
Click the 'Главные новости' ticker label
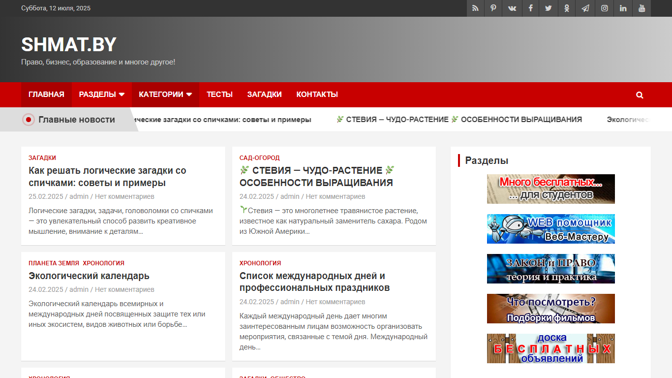tap(77, 120)
